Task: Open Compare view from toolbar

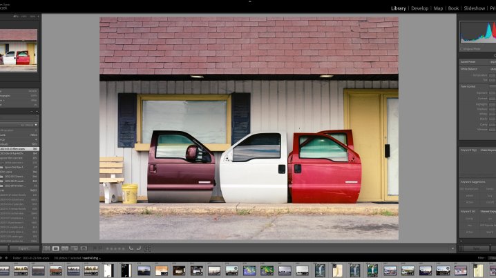Action: click(x=65, y=248)
